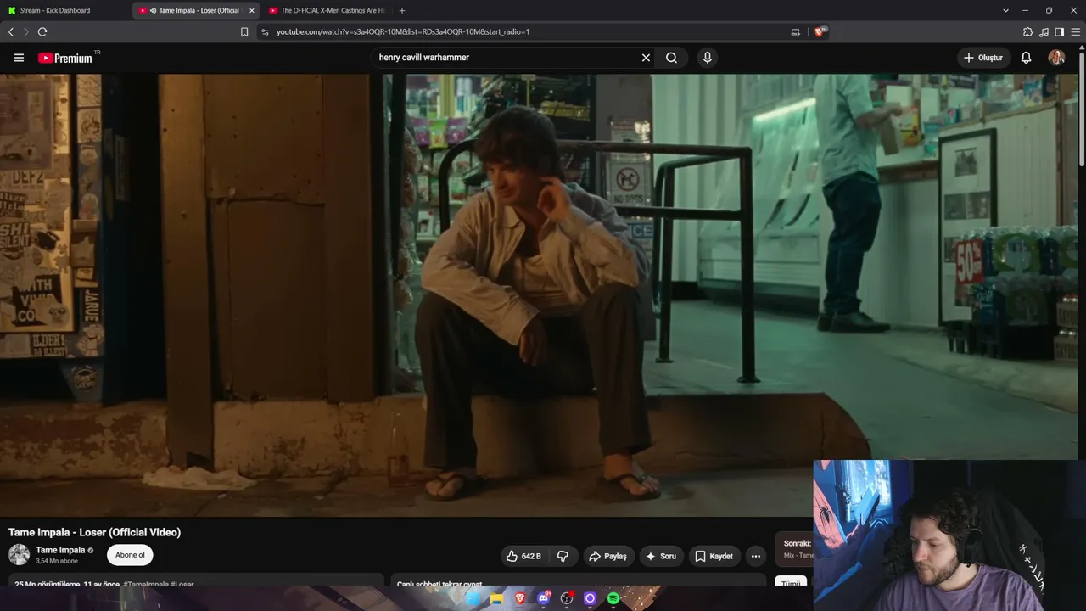1086x611 pixels.
Task: Open File Explorer from the taskbar
Action: 496,598
